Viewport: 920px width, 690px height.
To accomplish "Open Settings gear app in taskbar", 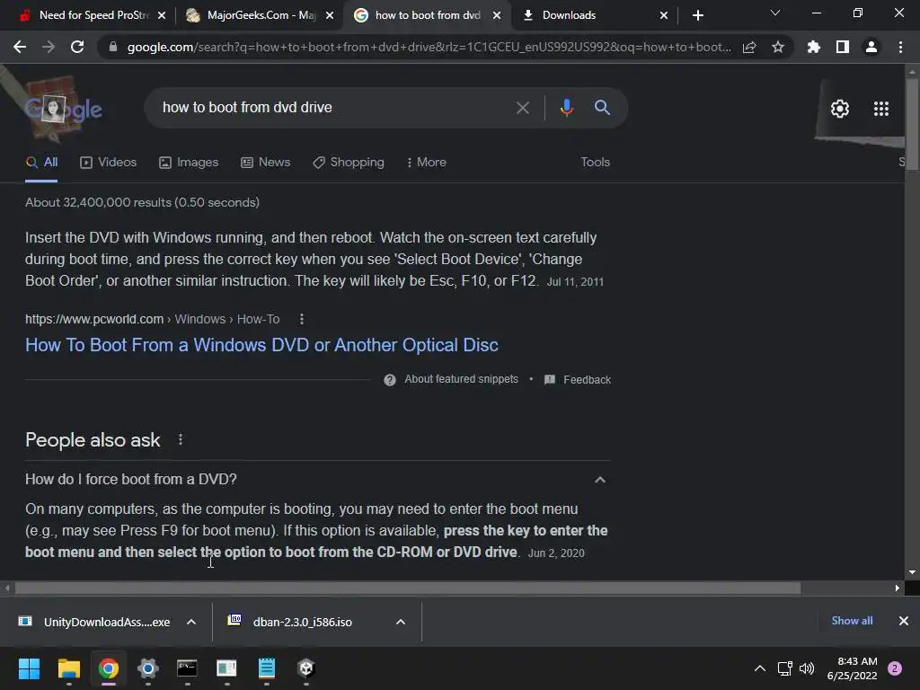I will point(148,668).
